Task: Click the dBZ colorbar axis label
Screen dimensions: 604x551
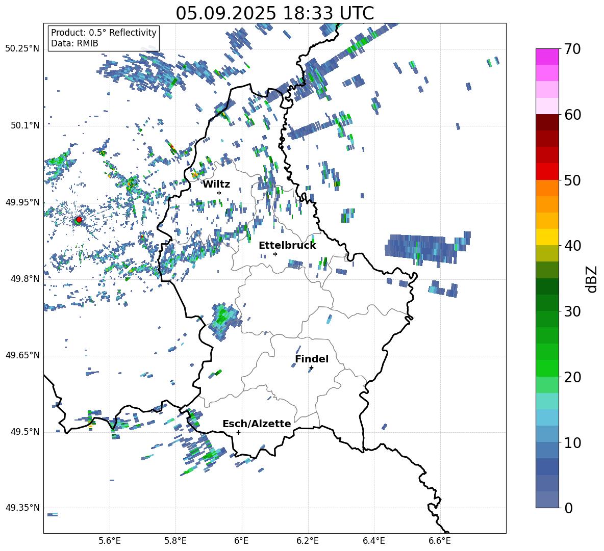Action: pos(592,279)
